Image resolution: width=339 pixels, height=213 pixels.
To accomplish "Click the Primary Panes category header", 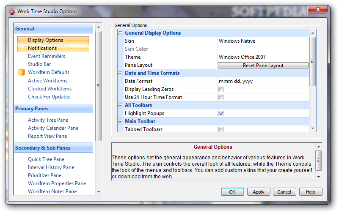I will (53, 109).
